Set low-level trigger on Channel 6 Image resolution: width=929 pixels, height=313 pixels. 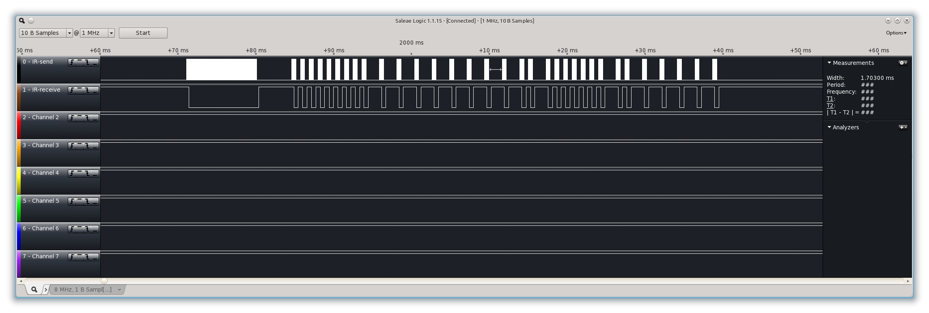[95, 229]
